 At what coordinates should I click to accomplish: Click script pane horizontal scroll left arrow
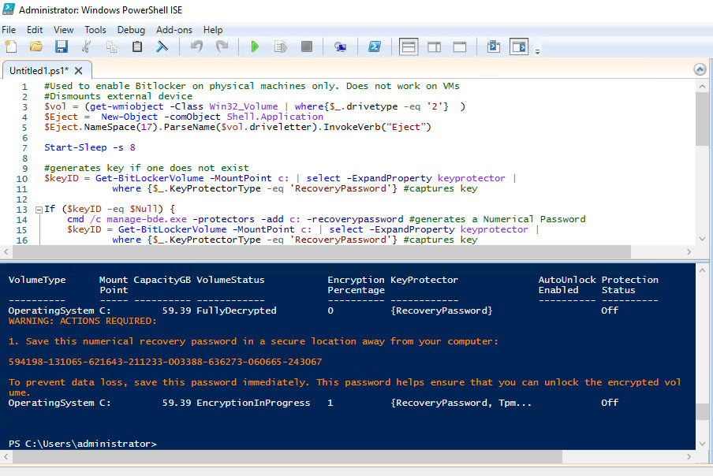pos(6,251)
